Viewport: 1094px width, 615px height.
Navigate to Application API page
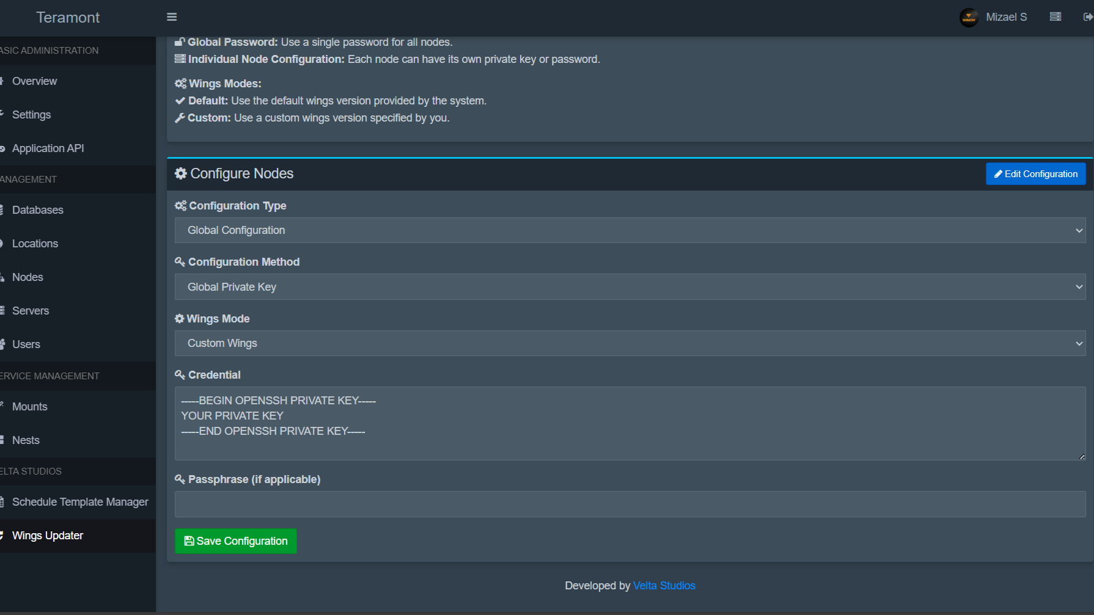click(48, 148)
